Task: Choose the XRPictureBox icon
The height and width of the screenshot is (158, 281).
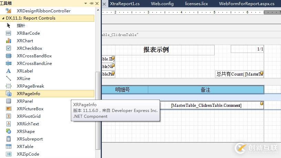Action: [x=8, y=109]
